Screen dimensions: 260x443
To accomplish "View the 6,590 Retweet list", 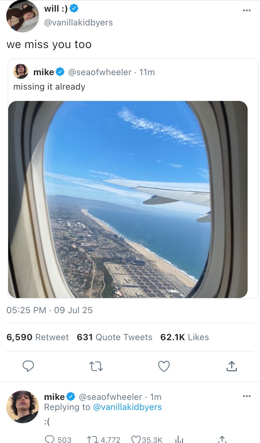I will pyautogui.click(x=37, y=337).
